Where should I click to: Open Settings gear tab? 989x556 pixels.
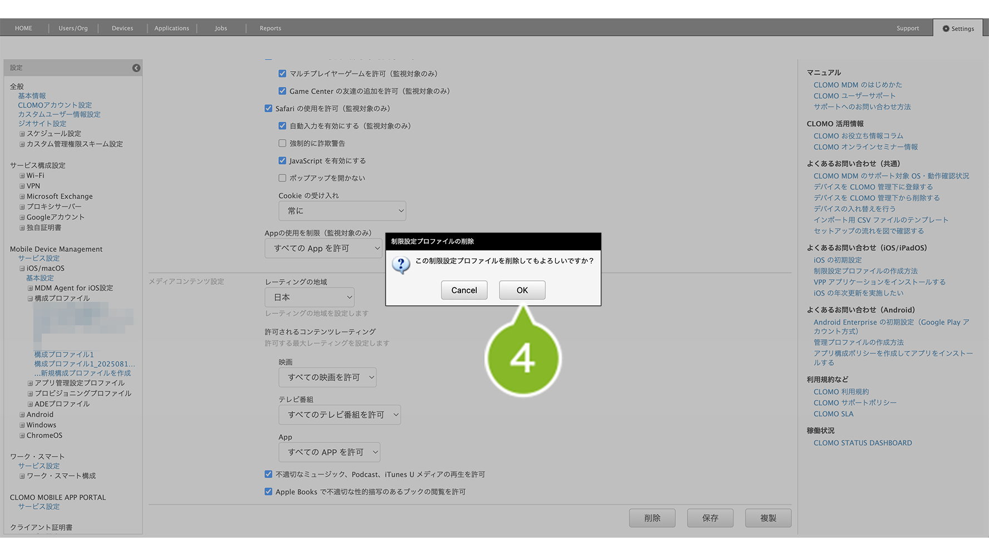957,28
